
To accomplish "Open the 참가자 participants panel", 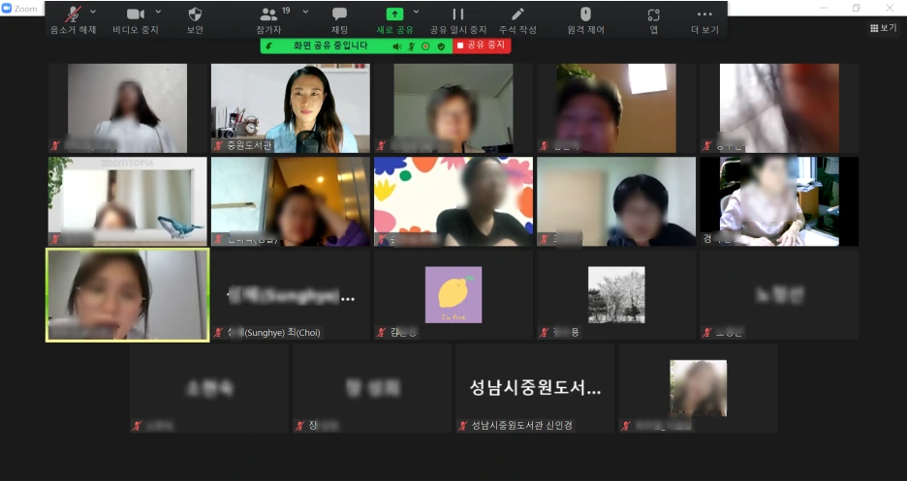I will [269, 20].
